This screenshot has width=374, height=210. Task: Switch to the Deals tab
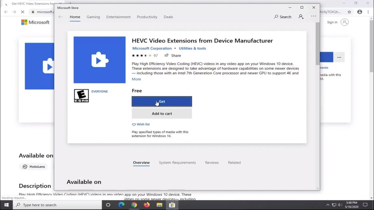click(168, 17)
